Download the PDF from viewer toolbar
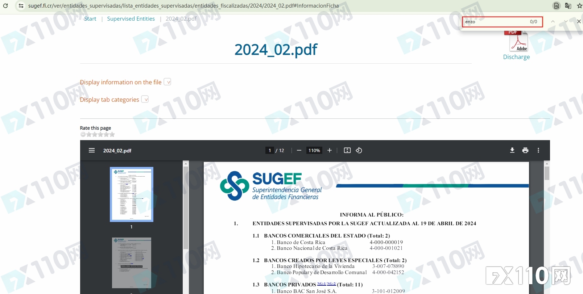 pos(512,150)
